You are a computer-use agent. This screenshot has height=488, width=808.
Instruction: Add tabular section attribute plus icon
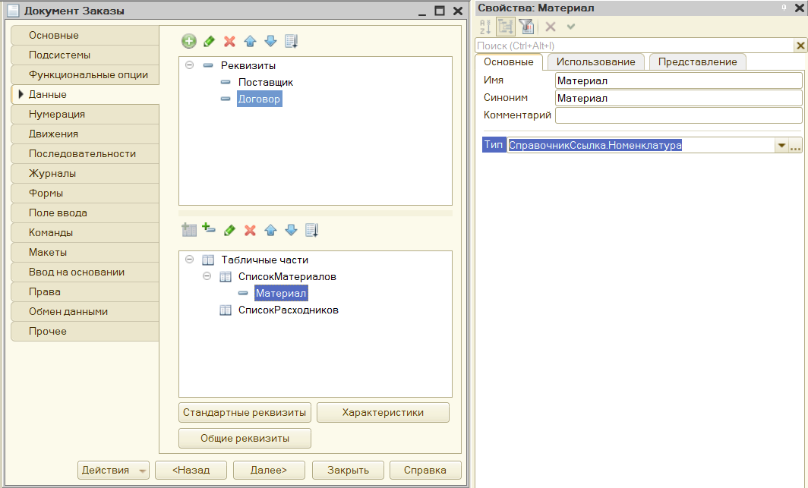coord(209,228)
